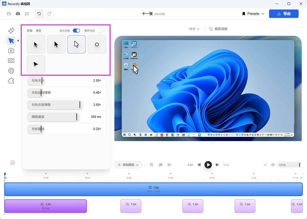
Task: Play the video preview
Action: click(x=208, y=165)
